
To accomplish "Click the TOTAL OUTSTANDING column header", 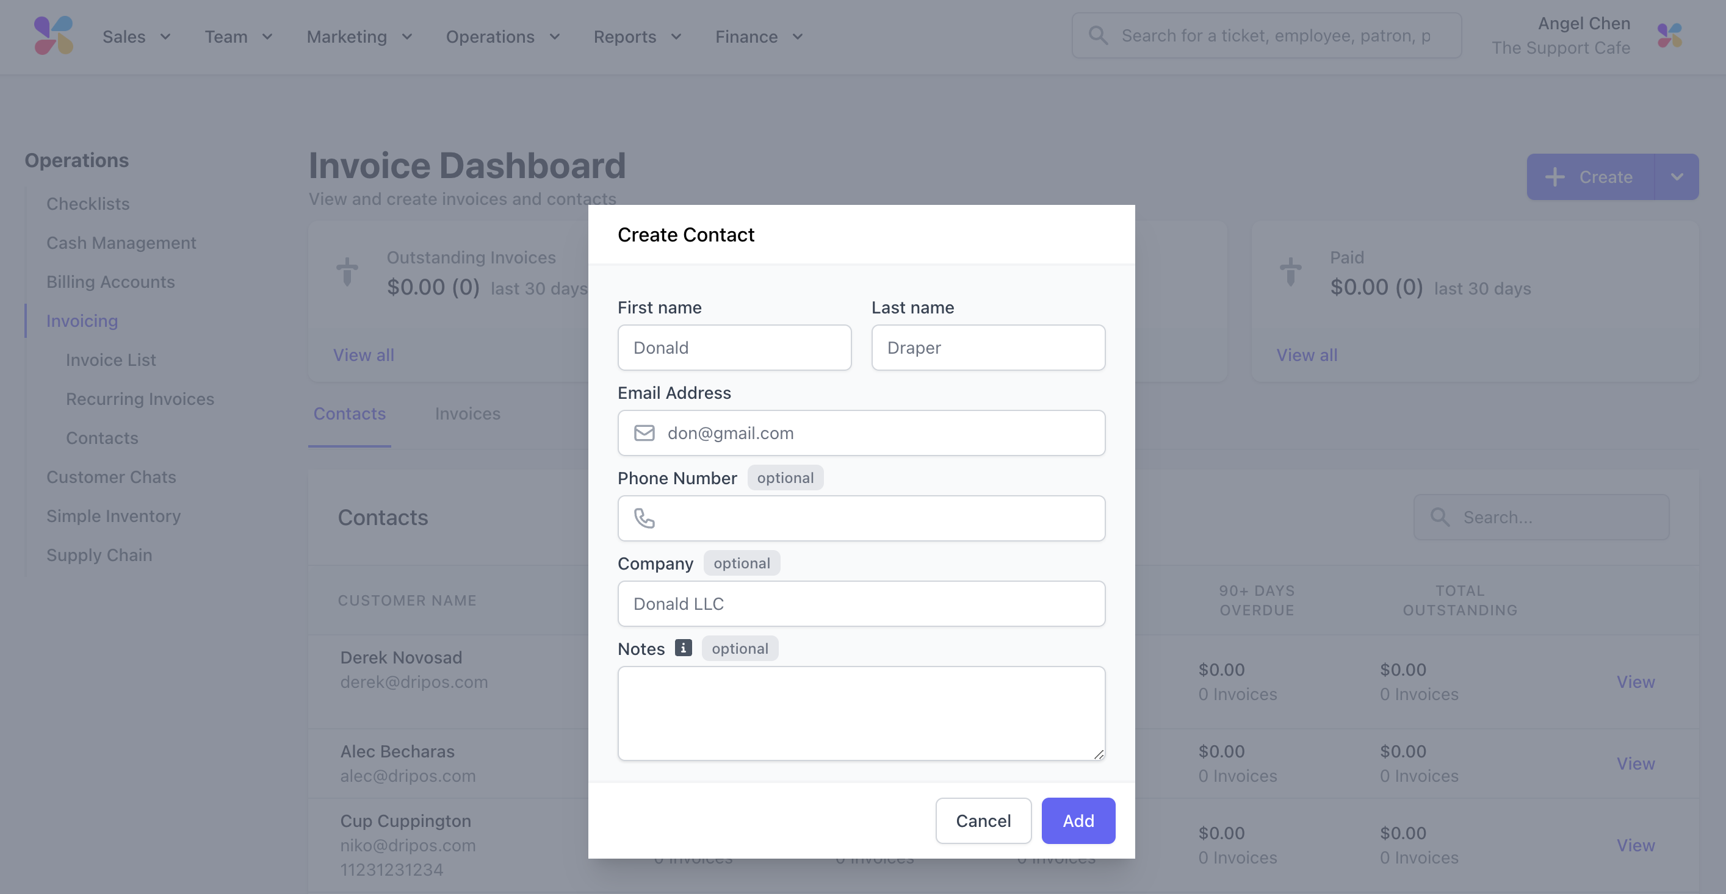I will point(1460,600).
